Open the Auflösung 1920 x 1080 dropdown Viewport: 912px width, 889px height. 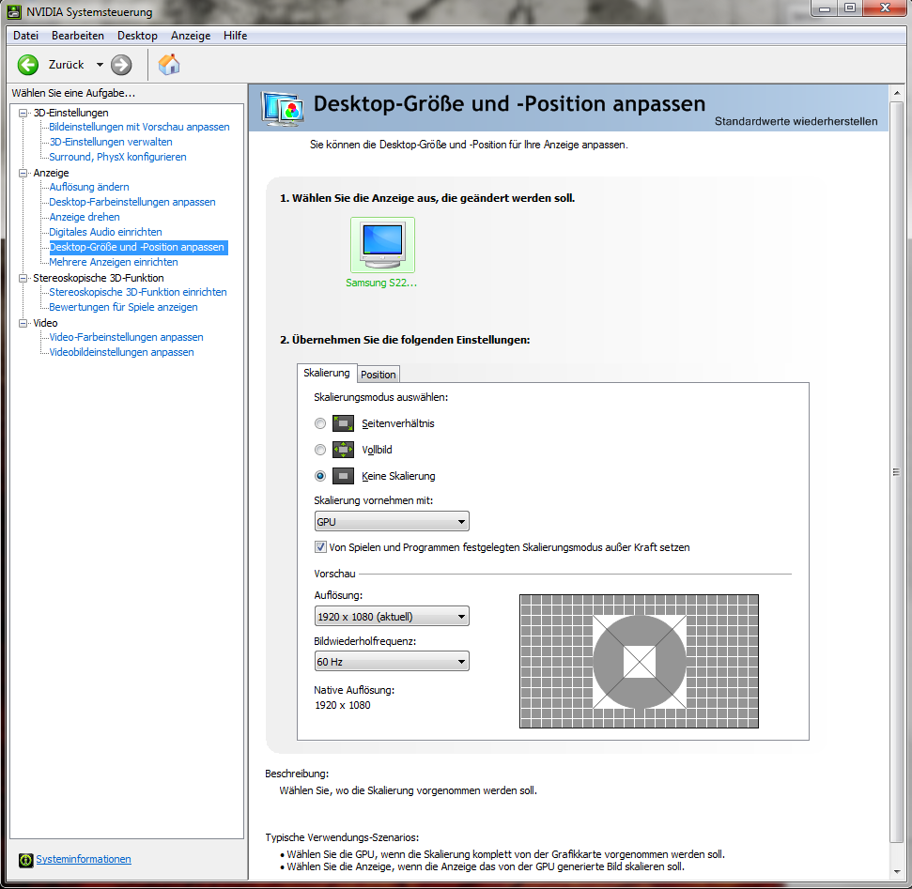392,617
